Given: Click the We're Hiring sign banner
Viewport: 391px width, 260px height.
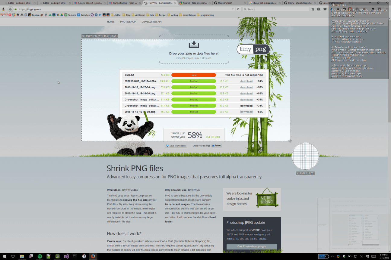Looking at the screenshot, I should [267, 199].
